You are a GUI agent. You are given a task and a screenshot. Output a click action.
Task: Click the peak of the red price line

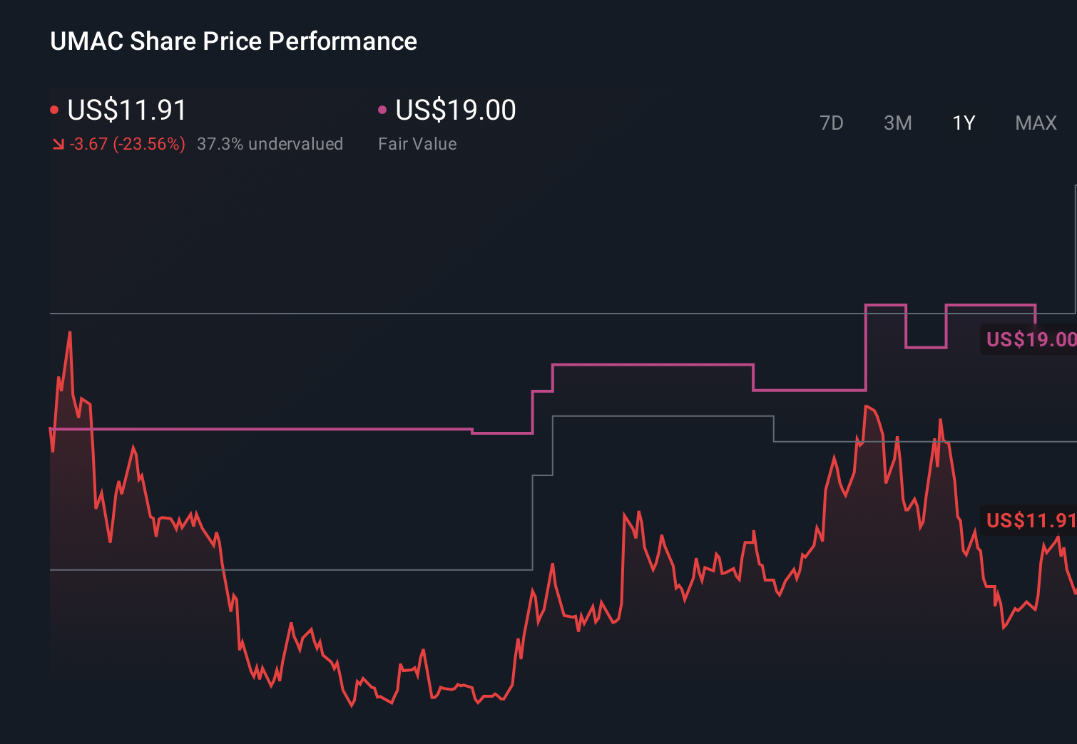[69, 331]
